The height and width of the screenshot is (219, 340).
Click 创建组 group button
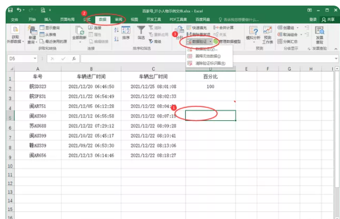coord(286,28)
